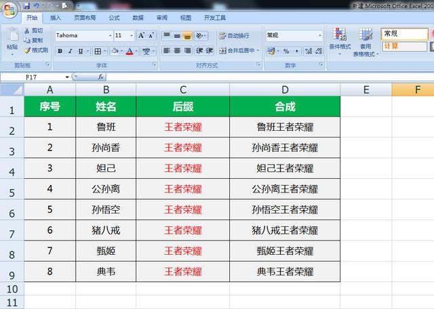434x309 pixels.
Task: Open the underline style dropdown arrow
Action: coord(87,52)
